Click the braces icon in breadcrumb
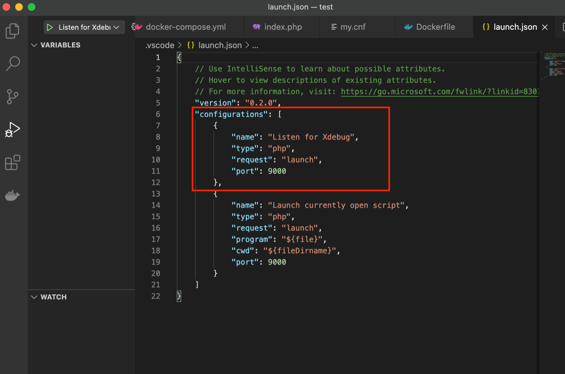 coord(190,45)
